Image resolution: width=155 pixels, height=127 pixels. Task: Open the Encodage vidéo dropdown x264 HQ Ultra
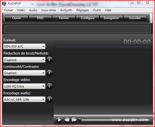(24, 86)
